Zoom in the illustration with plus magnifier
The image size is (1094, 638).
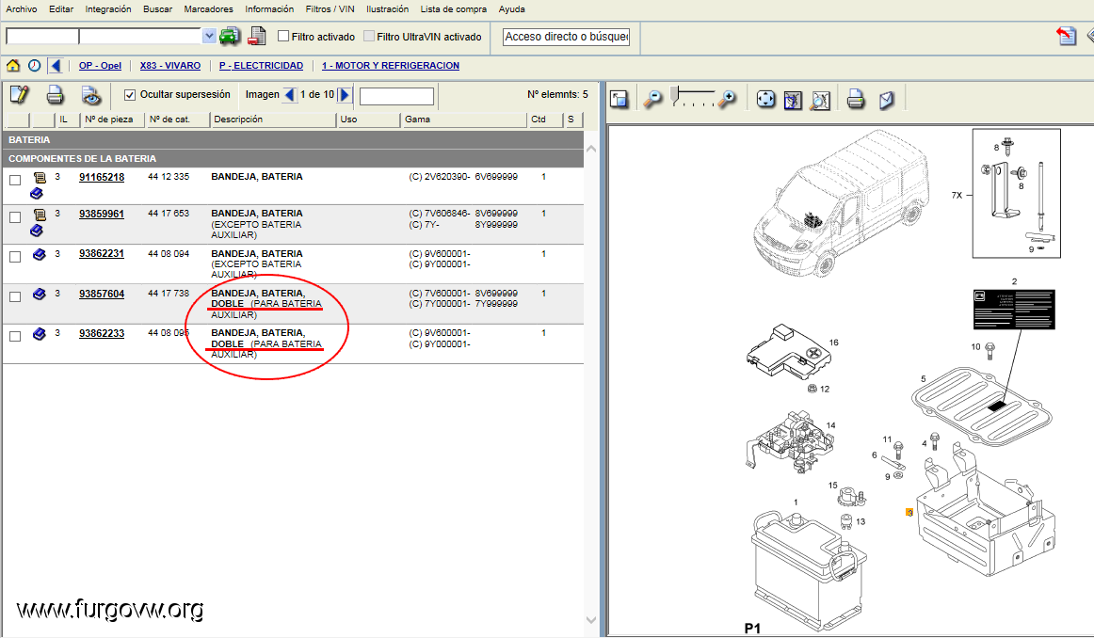[727, 99]
